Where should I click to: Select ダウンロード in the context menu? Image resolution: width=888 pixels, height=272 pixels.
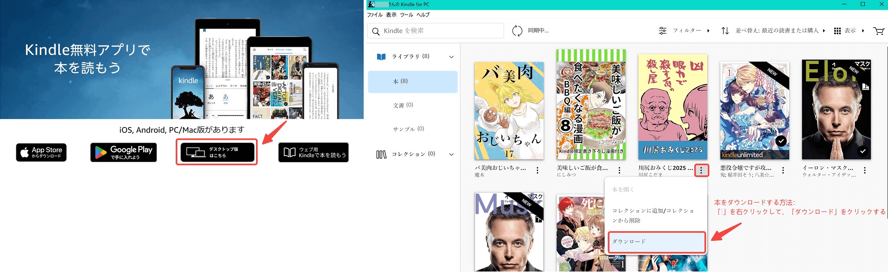656,242
